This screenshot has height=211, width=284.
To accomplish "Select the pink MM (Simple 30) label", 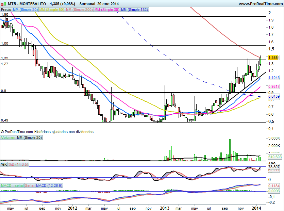I will pos(106,10).
